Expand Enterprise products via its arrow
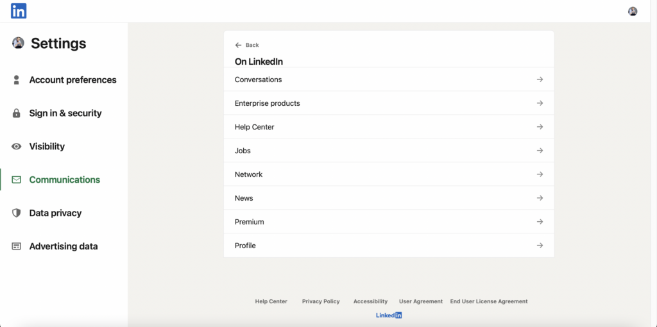The height and width of the screenshot is (327, 657). click(x=540, y=103)
